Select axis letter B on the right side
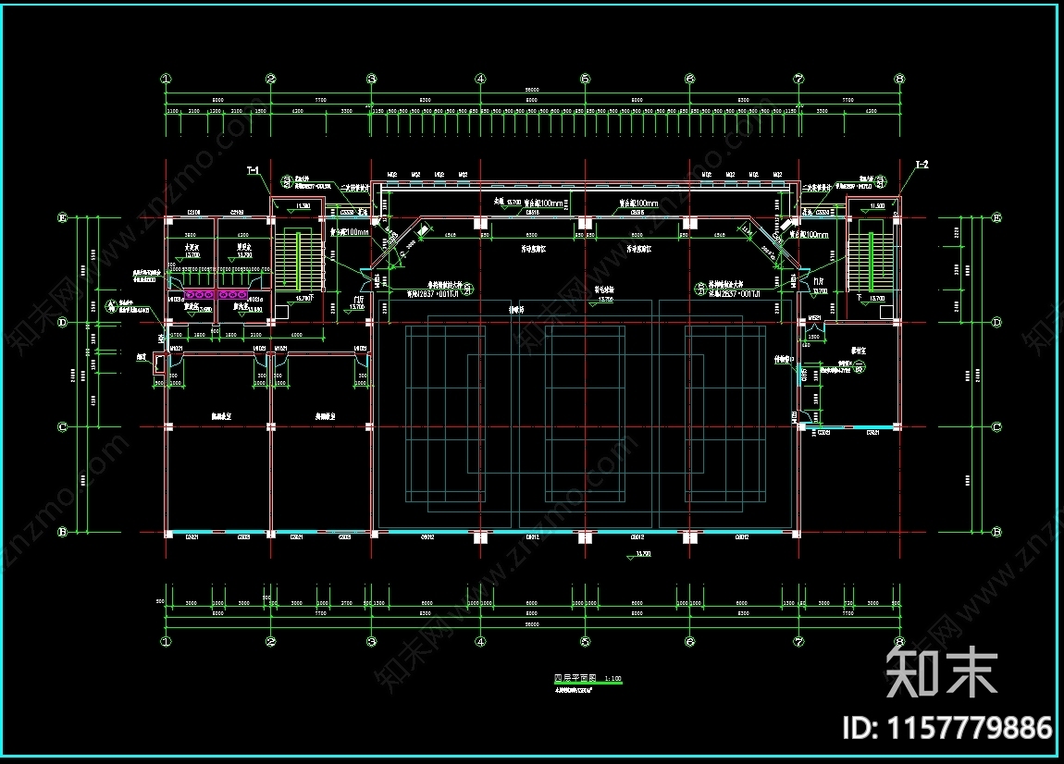Image resolution: width=1064 pixels, height=764 pixels. [x=996, y=532]
